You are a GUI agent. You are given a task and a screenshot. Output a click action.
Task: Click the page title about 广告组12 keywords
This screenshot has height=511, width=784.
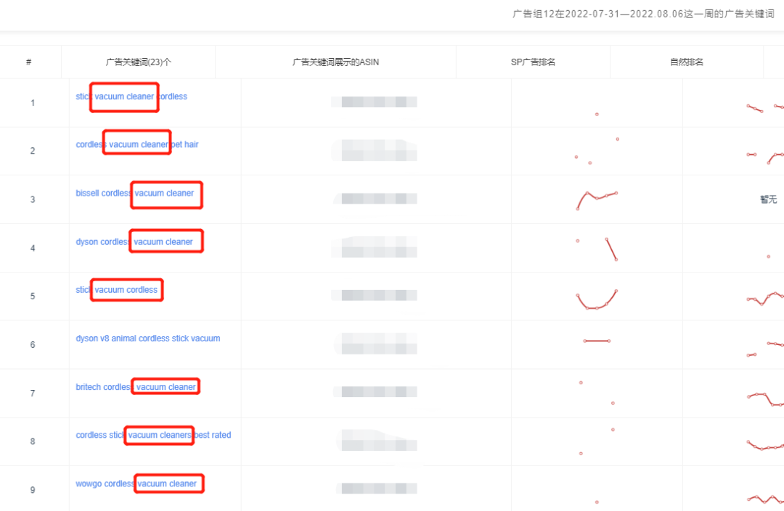tap(643, 14)
